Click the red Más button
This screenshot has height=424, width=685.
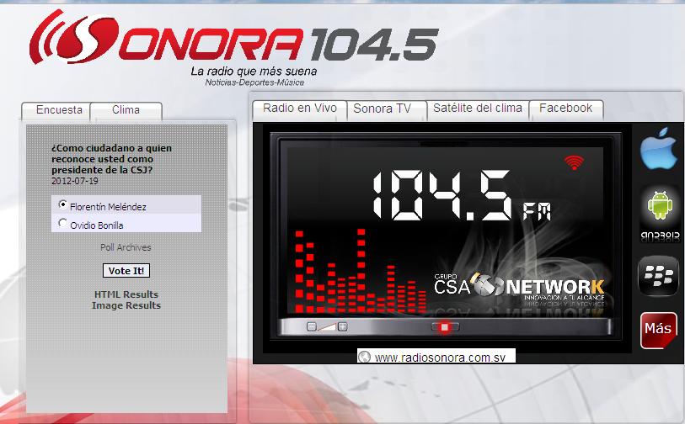(659, 331)
